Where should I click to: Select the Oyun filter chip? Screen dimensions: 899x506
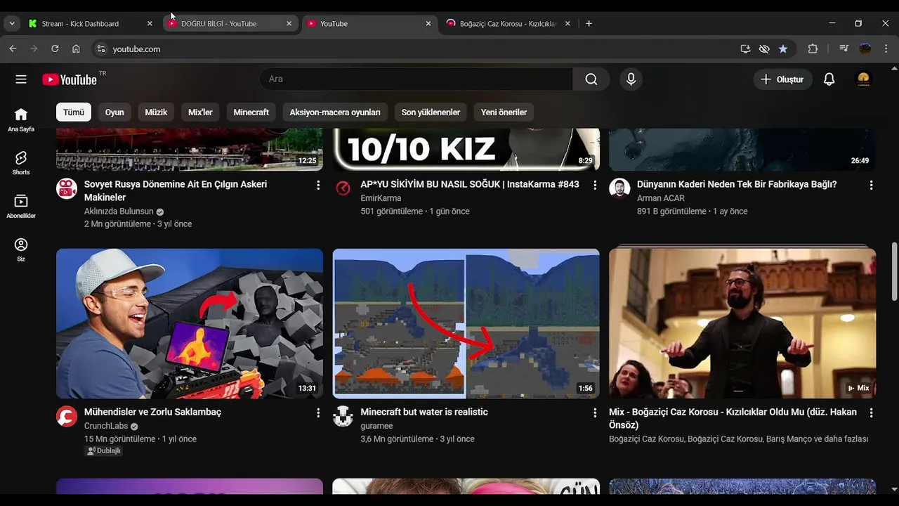pyautogui.click(x=114, y=112)
